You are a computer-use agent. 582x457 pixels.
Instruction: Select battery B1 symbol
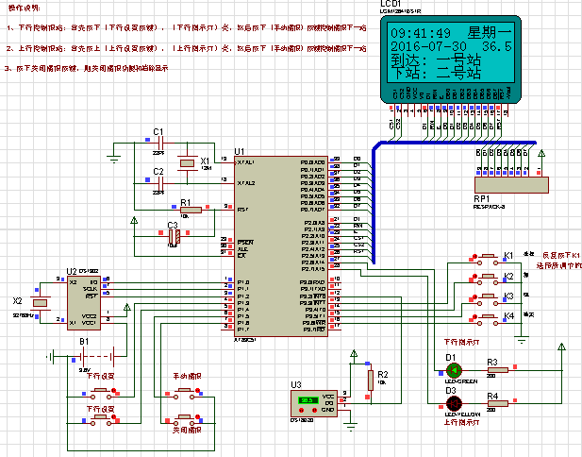click(99, 357)
